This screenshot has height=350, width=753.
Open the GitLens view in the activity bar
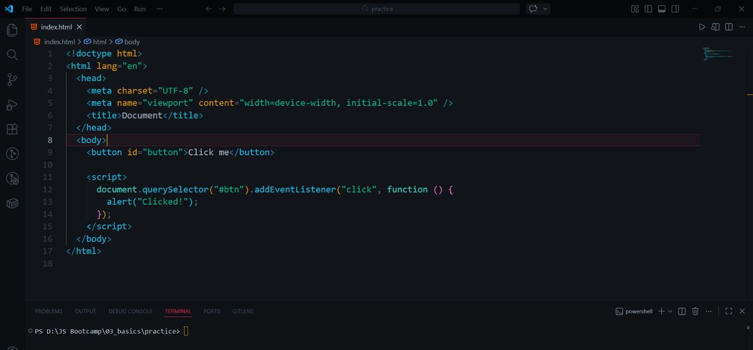12,154
